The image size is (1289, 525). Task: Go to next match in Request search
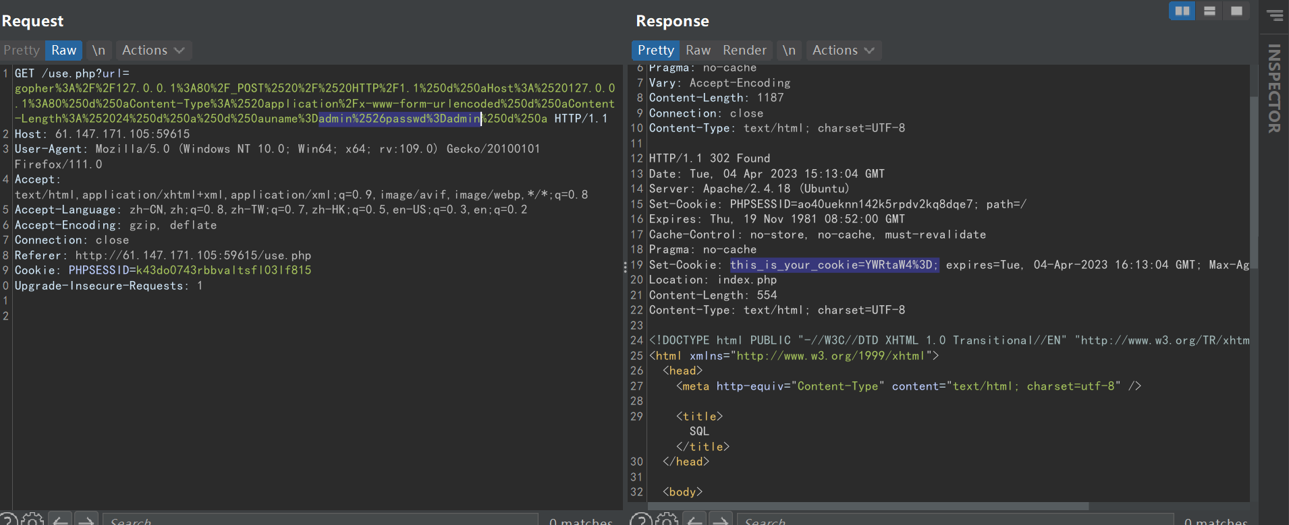coord(86,520)
